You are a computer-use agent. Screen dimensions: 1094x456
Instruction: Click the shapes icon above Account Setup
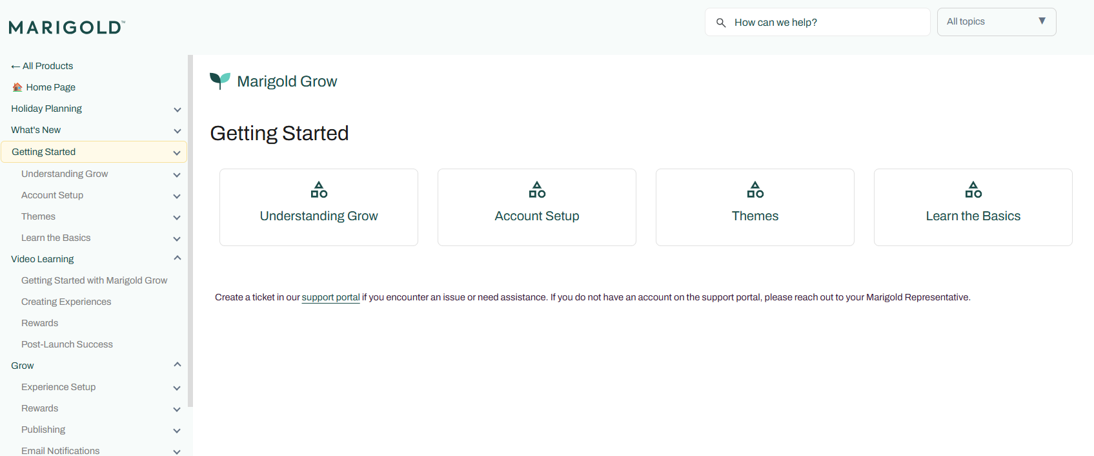[x=537, y=189]
